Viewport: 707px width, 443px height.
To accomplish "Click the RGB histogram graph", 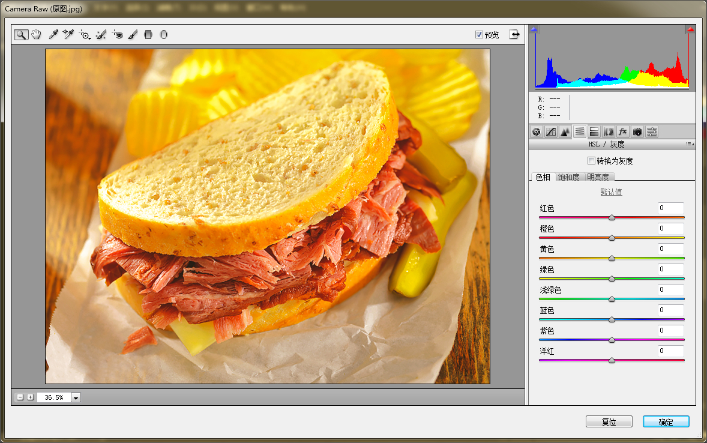I will point(612,59).
